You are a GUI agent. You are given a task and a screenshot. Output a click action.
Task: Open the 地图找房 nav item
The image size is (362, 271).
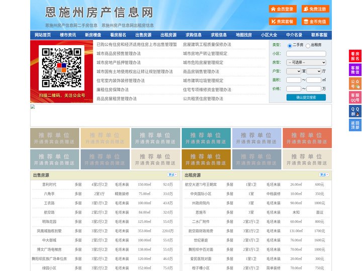[x=244, y=35]
